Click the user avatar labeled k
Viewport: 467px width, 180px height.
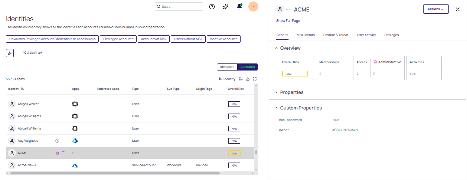pyautogui.click(x=253, y=7)
